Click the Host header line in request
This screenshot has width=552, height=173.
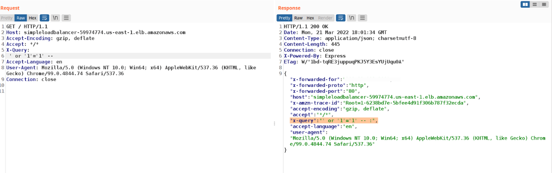point(96,33)
